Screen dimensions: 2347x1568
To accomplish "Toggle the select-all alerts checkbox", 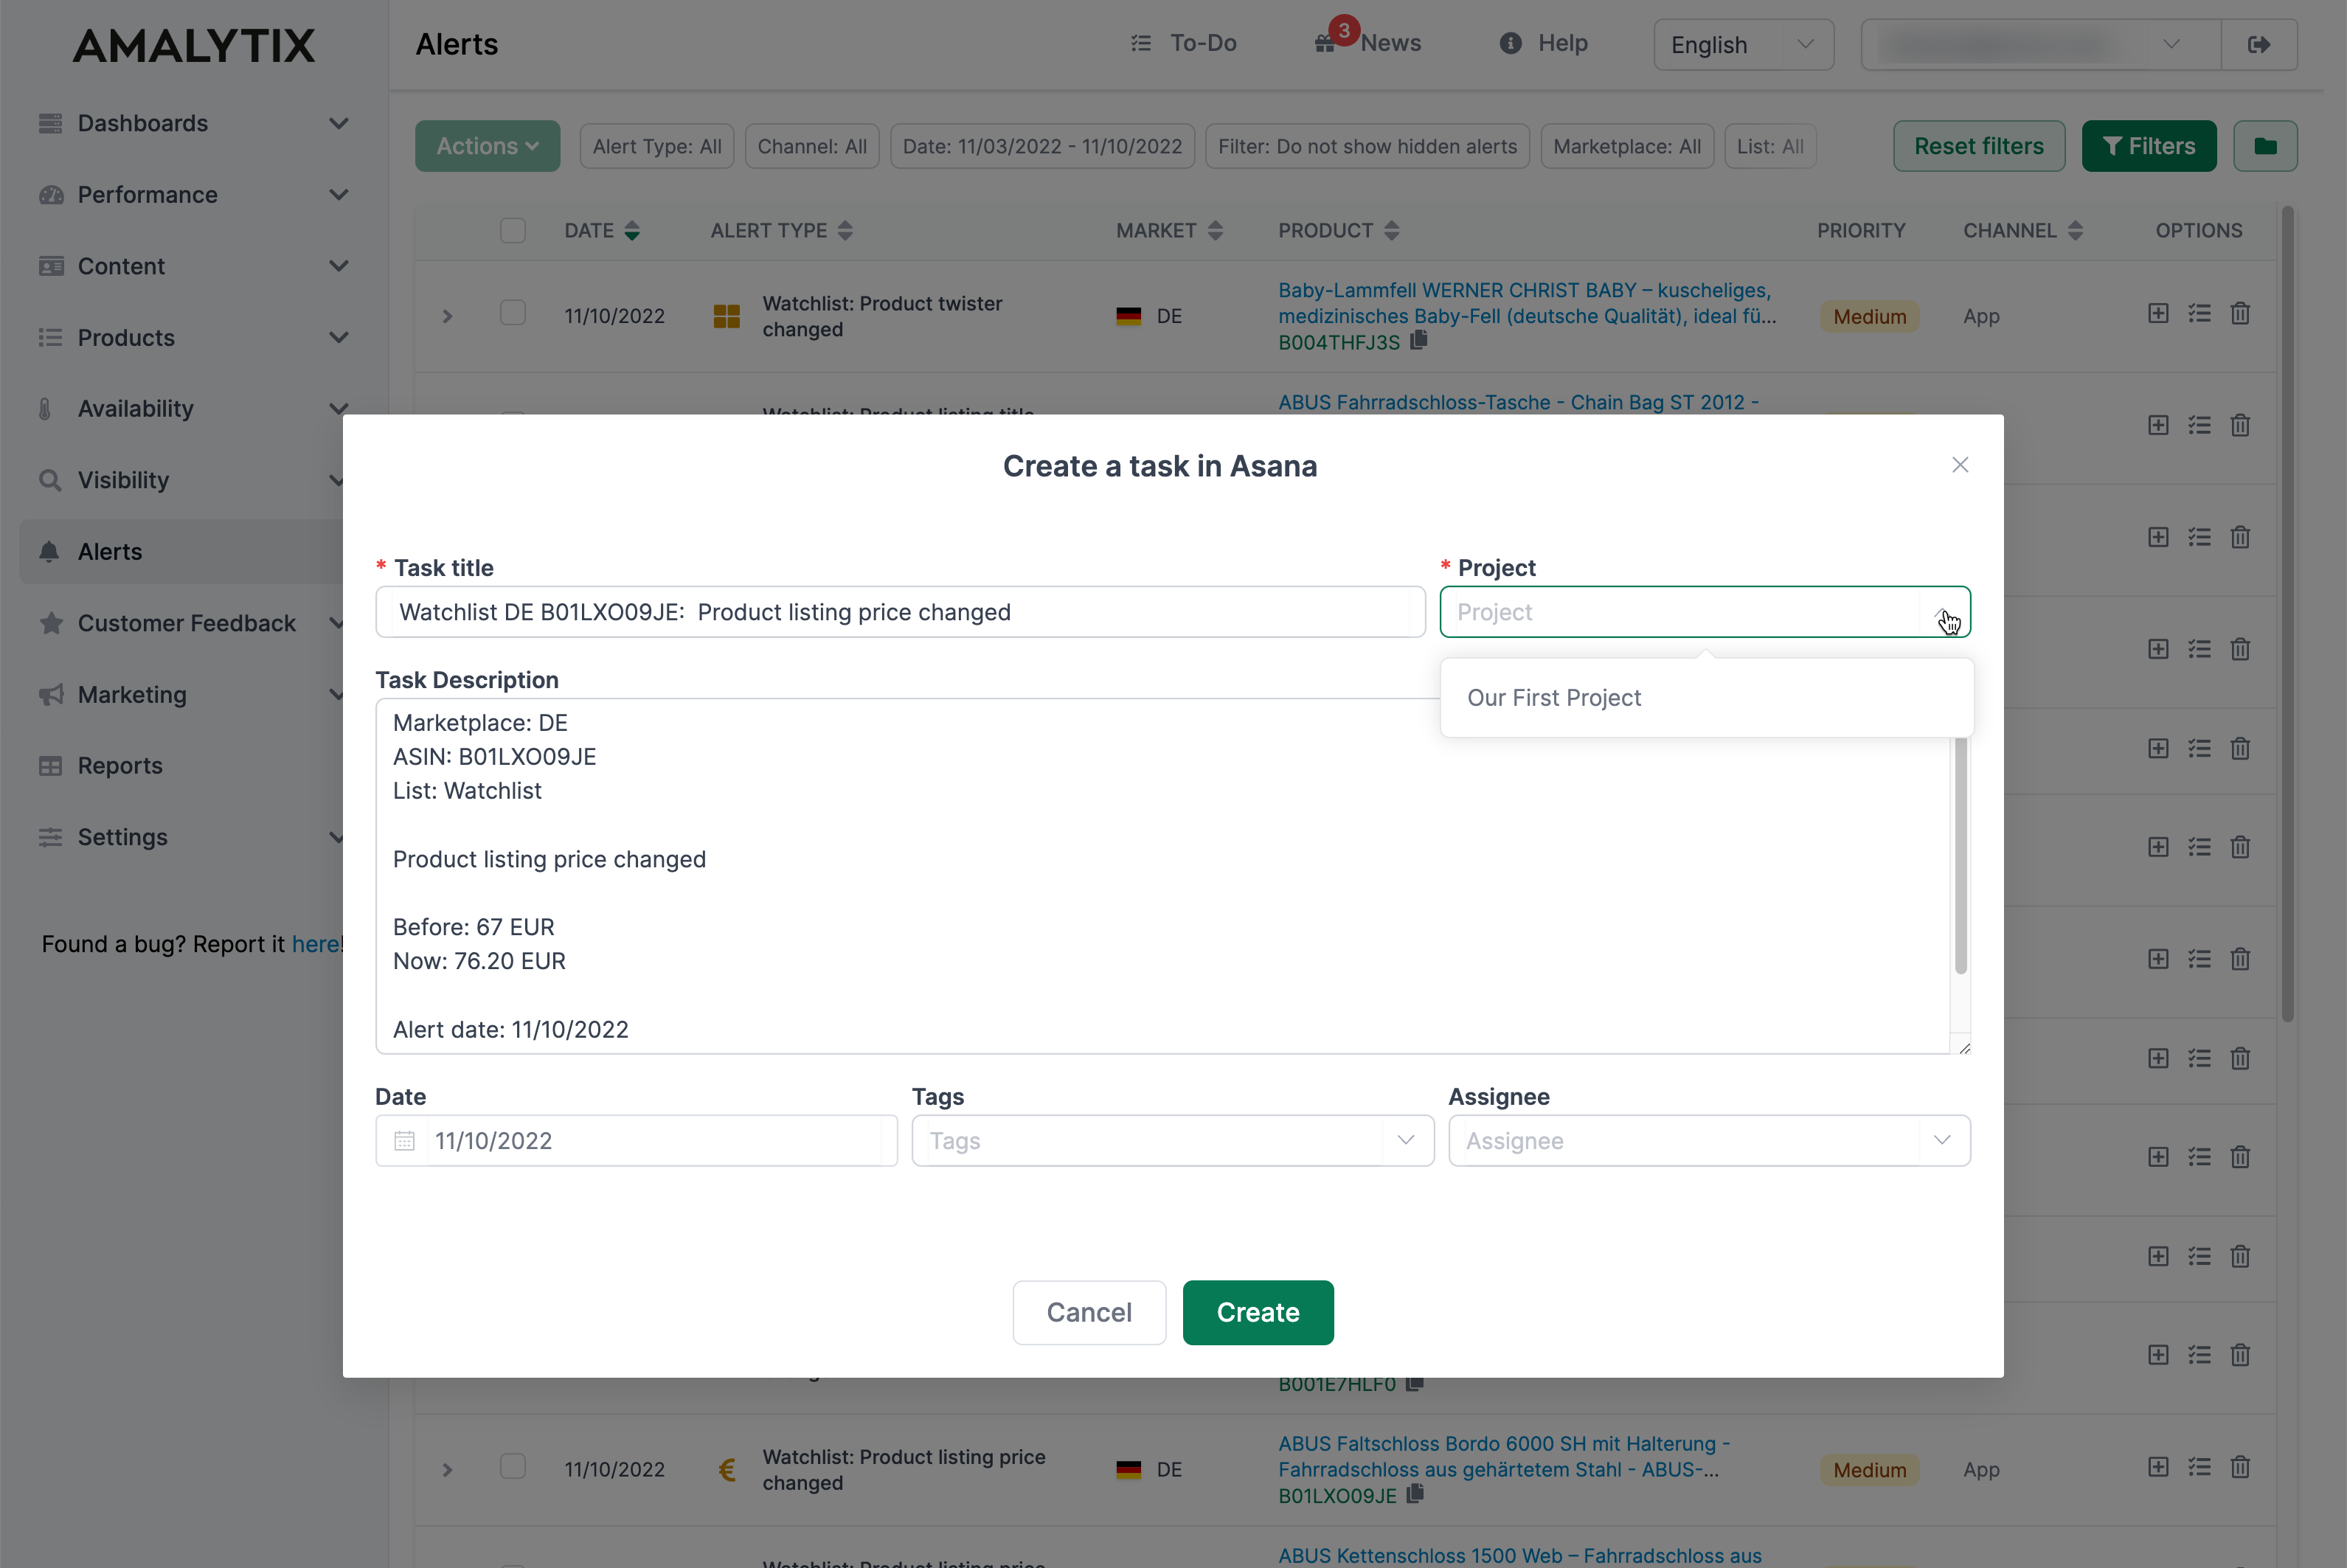I will pos(513,230).
